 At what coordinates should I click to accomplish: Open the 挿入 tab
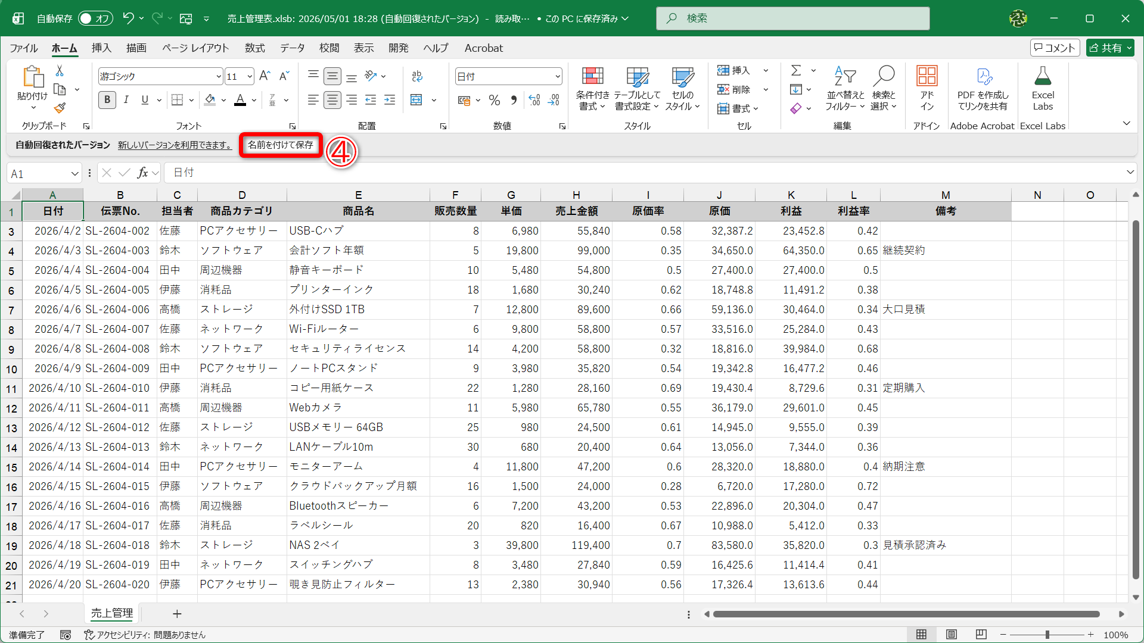coord(101,48)
